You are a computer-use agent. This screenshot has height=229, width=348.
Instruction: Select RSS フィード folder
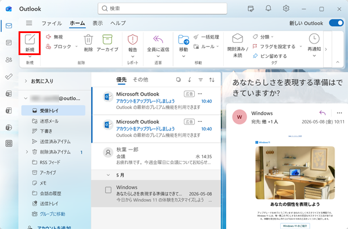pos(53,162)
